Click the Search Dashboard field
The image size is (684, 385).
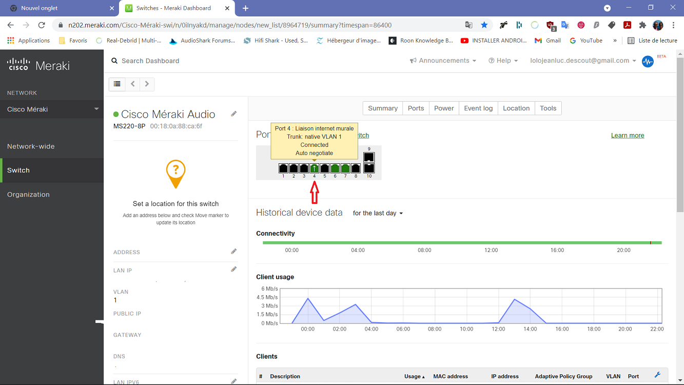pos(150,61)
